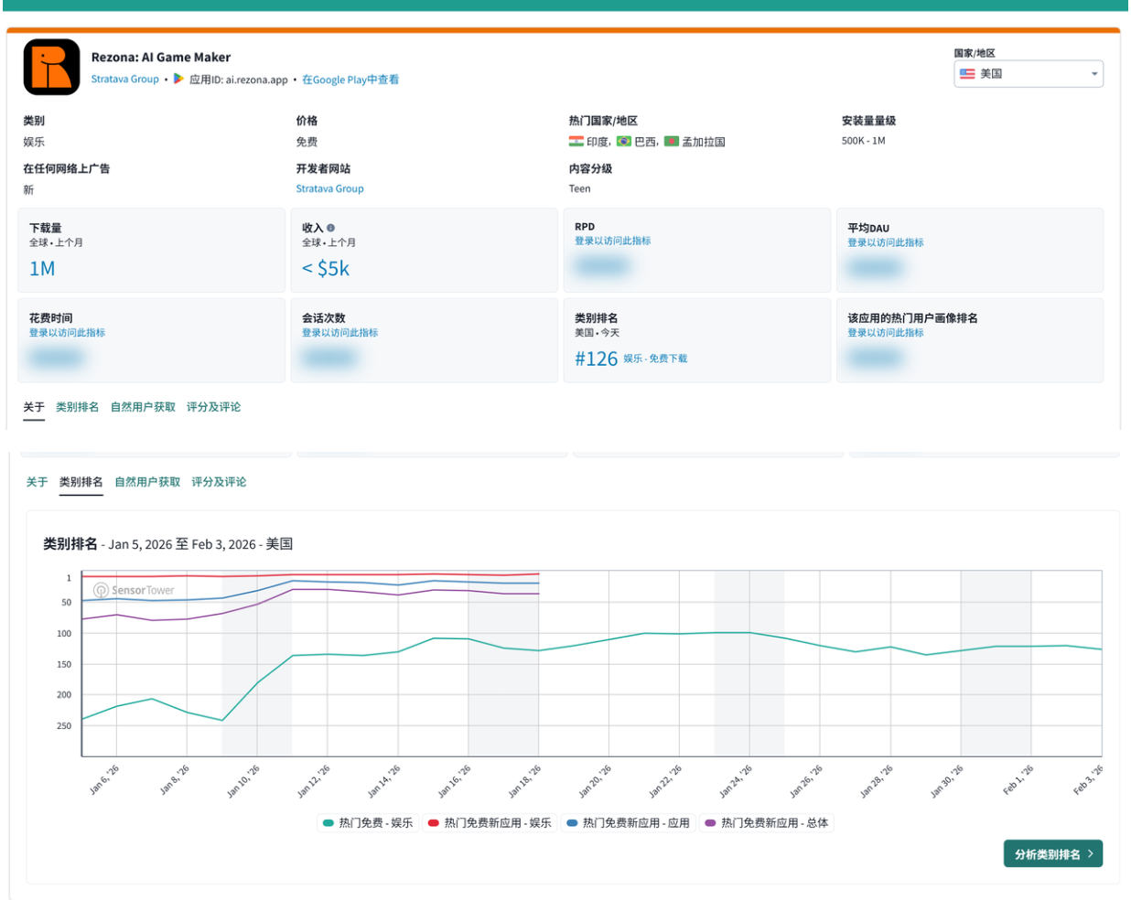This screenshot has width=1131, height=900.
Task: Toggle the 热门免费 - 娱乐 legend series
Action: [x=368, y=823]
